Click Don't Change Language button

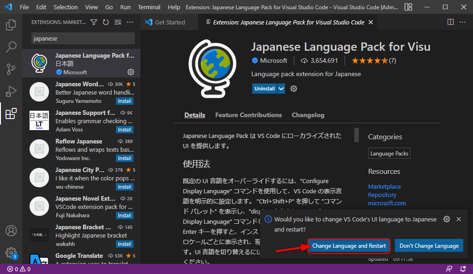click(x=429, y=246)
